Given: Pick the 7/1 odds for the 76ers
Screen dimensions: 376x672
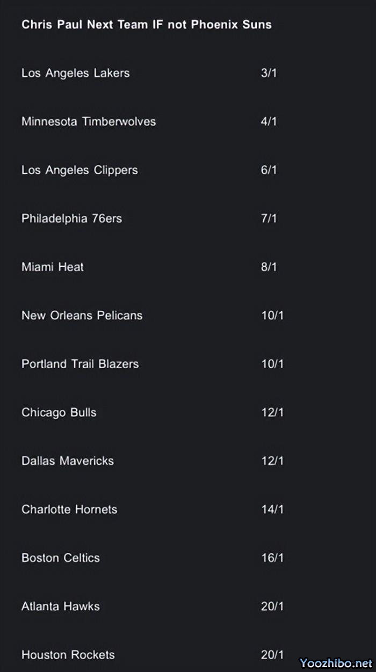Looking at the screenshot, I should click(269, 218).
